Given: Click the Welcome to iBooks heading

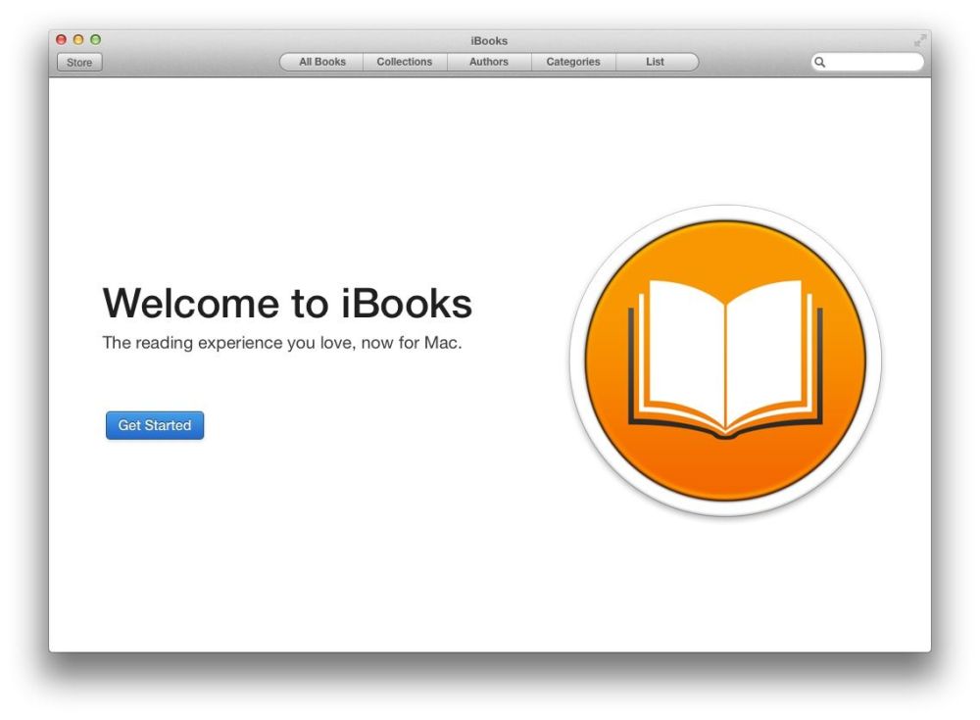Looking at the screenshot, I should point(288,304).
